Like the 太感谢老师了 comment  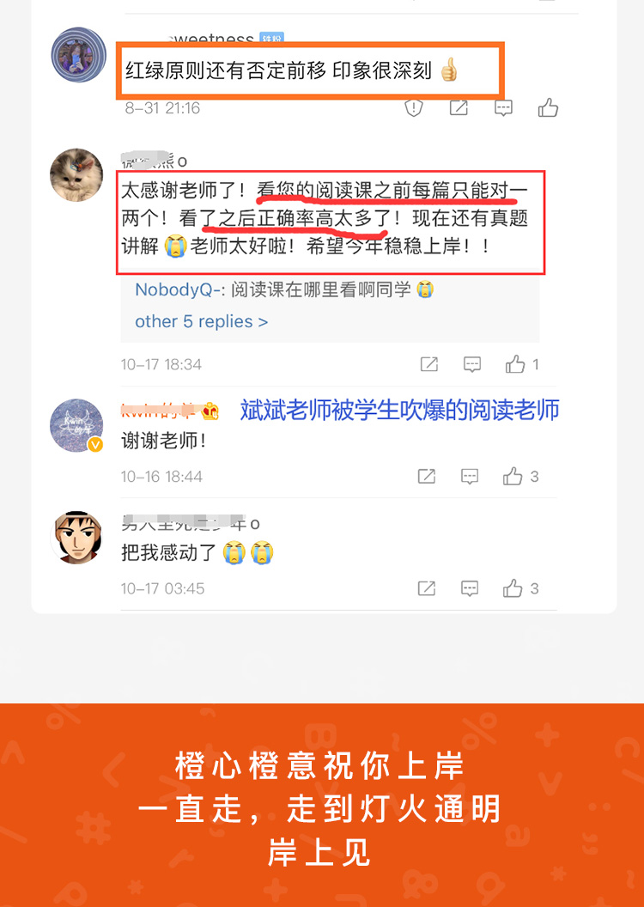pos(521,364)
